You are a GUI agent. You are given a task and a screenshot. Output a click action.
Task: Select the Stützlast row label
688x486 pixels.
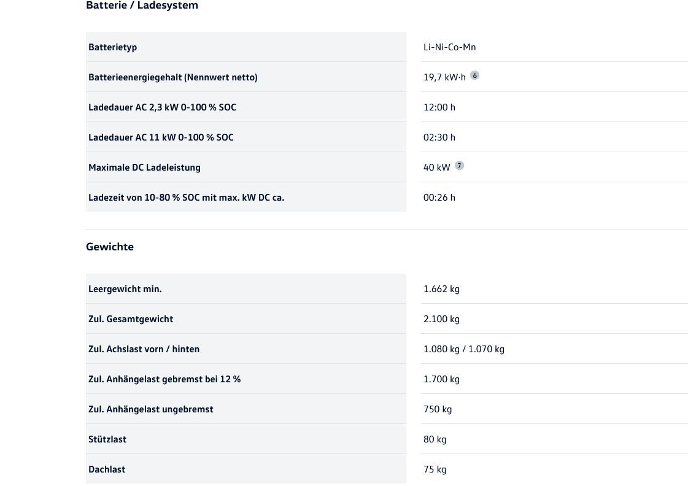click(107, 439)
